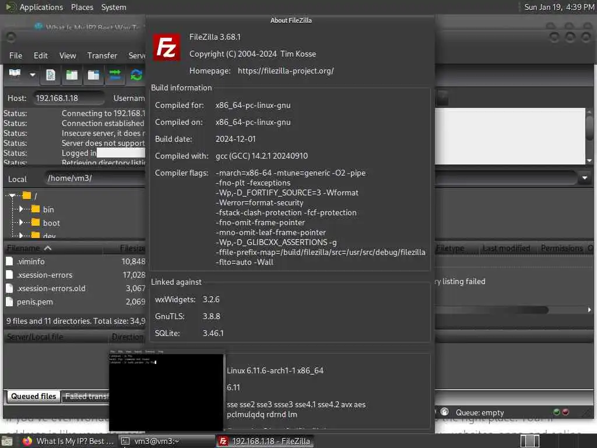Collapse the root directory tree node
Screen dimensions: 597x448
[x=13, y=196]
